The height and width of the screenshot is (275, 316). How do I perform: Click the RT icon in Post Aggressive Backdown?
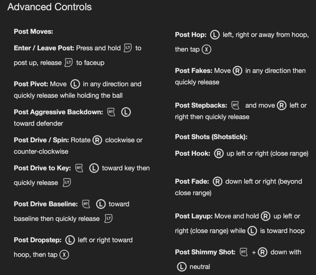[111, 112]
